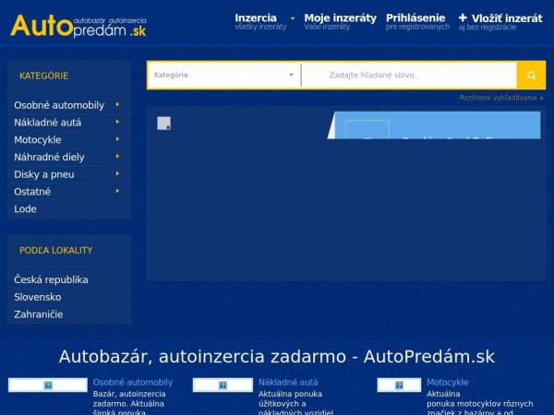This screenshot has width=554, height=415.
Task: Click the Zadajte hľadané slovo search field
Action: pyautogui.click(x=409, y=75)
